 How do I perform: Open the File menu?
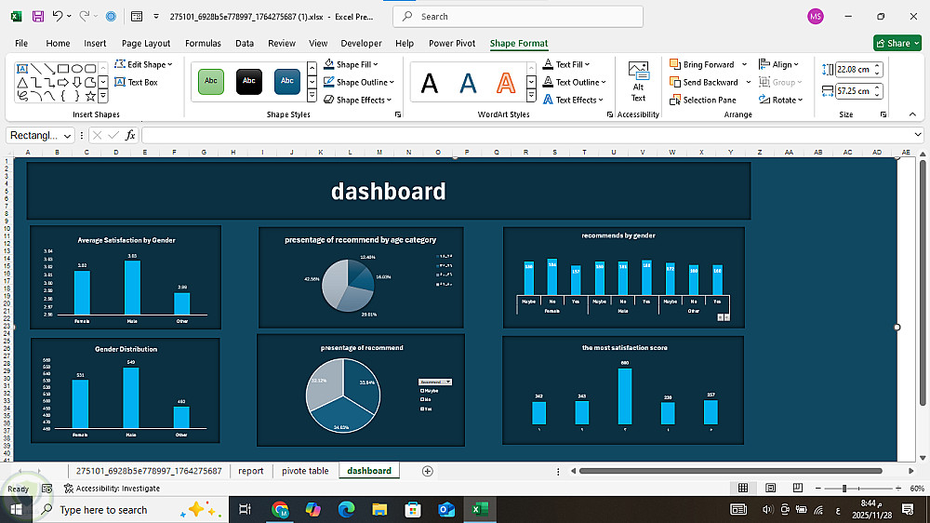21,44
